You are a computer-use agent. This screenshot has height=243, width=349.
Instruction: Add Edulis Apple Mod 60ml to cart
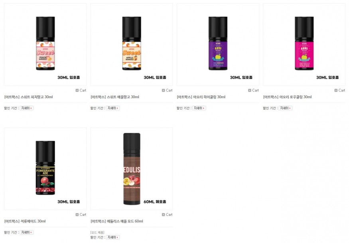pyautogui.click(x=167, y=215)
